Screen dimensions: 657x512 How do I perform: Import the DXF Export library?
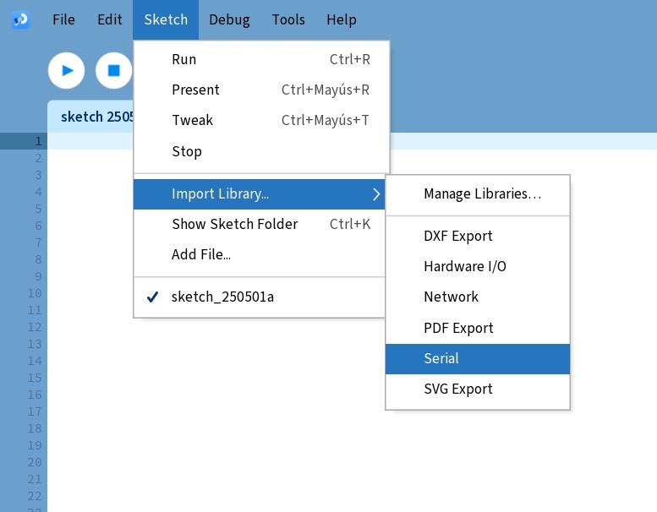478,236
